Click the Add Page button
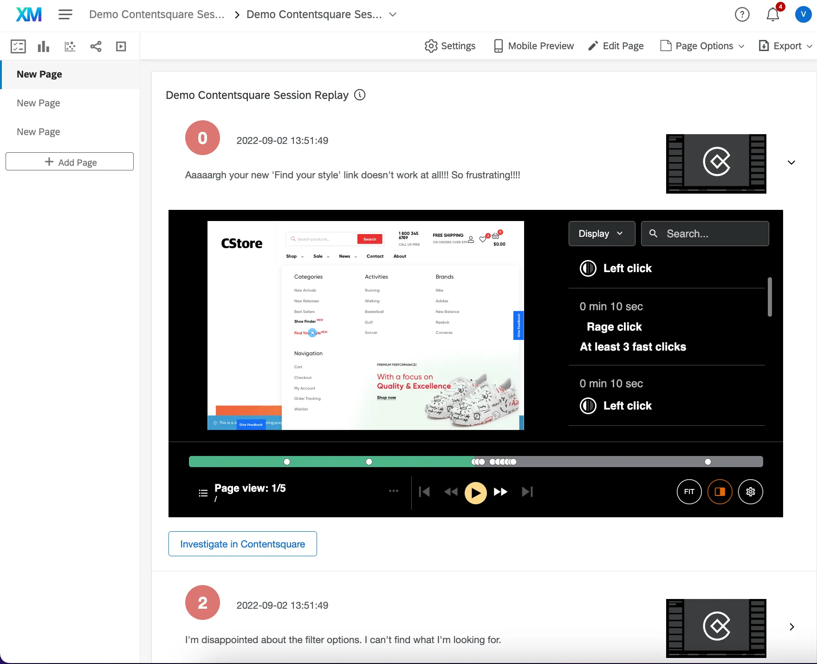Image resolution: width=817 pixels, height=664 pixels. [70, 162]
